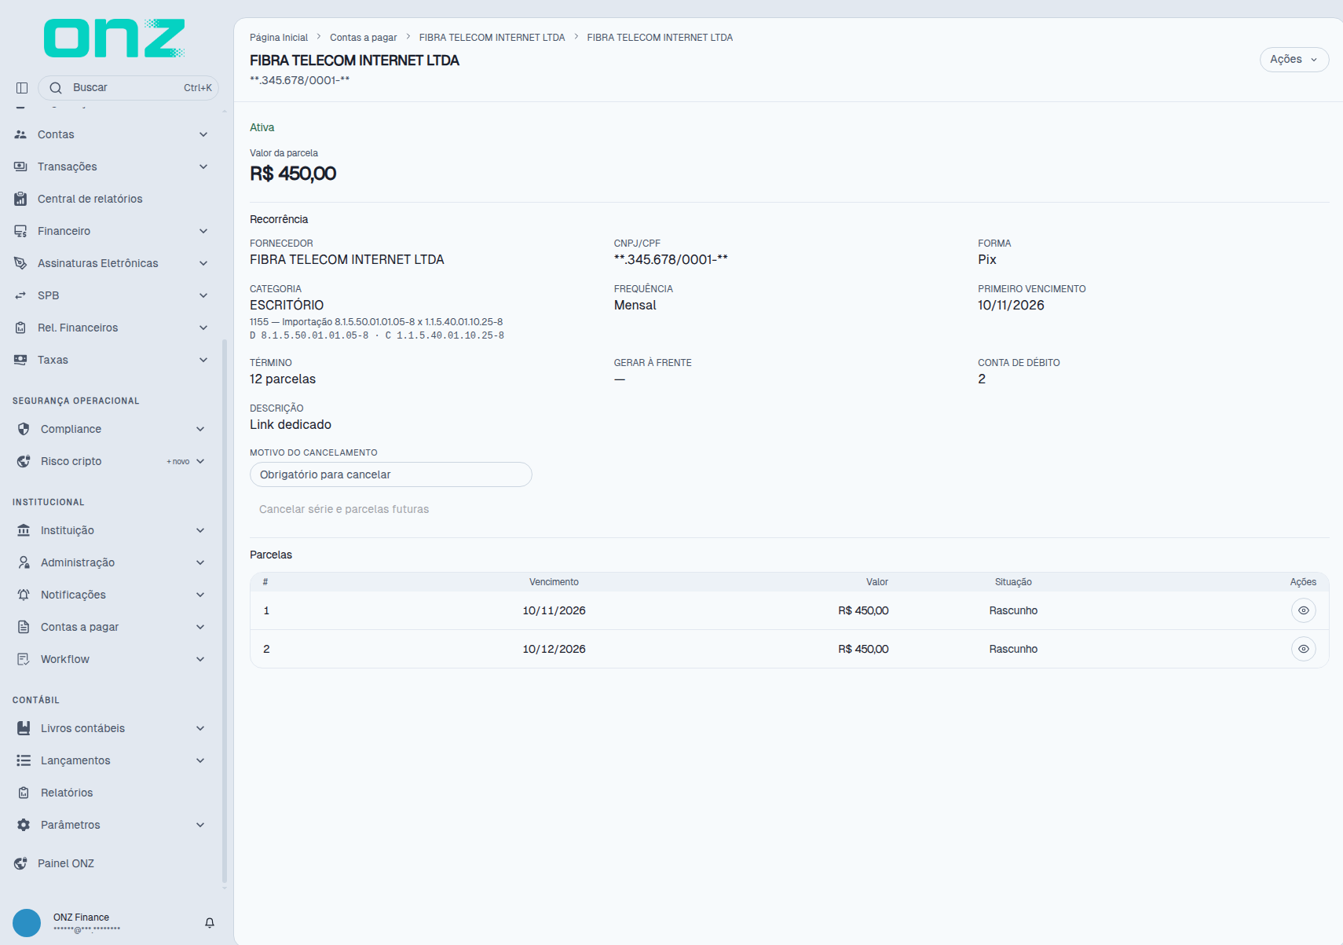The height and width of the screenshot is (945, 1343).
Task: Click the Transações icon
Action: pos(20,167)
